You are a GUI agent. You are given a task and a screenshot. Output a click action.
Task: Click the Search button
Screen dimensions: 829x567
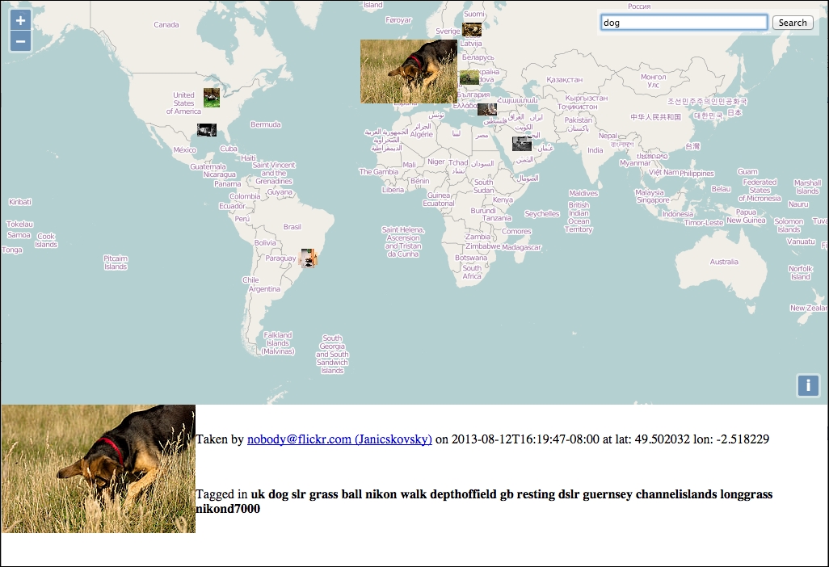point(792,22)
